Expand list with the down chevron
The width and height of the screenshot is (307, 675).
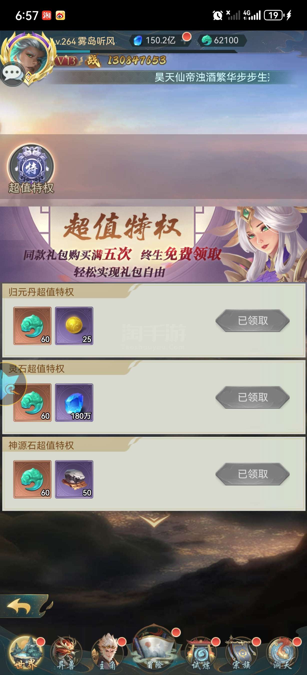click(x=154, y=521)
